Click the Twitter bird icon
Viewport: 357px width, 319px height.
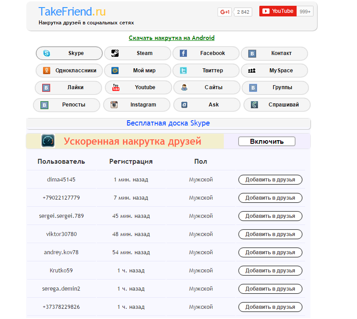[x=183, y=71]
